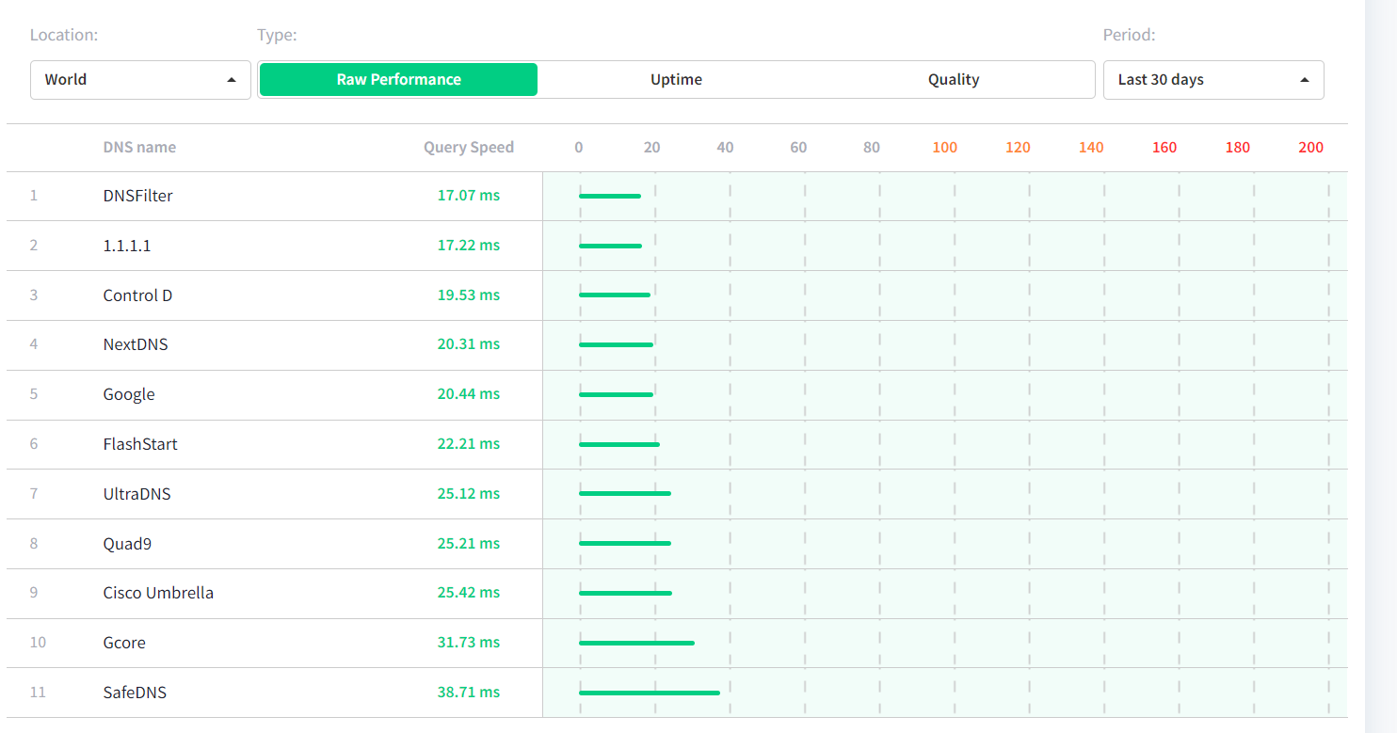The width and height of the screenshot is (1397, 733).
Task: Click the DNSFilter speed bar
Action: click(610, 196)
